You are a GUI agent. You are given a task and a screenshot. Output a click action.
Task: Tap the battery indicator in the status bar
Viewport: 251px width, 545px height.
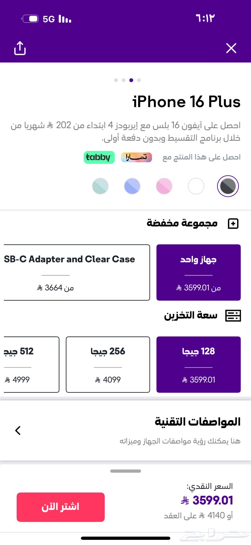[30, 18]
